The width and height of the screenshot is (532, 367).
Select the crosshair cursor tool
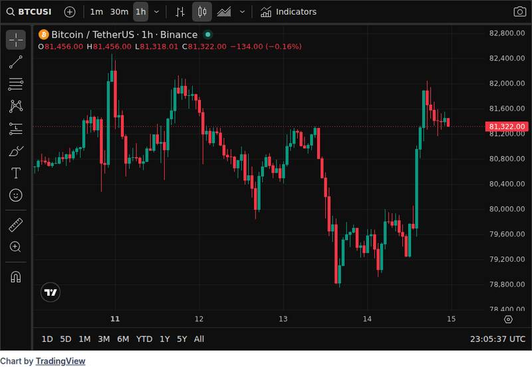15,40
